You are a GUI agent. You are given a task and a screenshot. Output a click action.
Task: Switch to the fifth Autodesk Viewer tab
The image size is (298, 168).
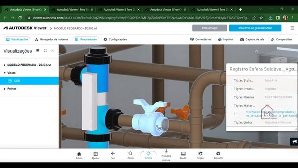point(212,9)
